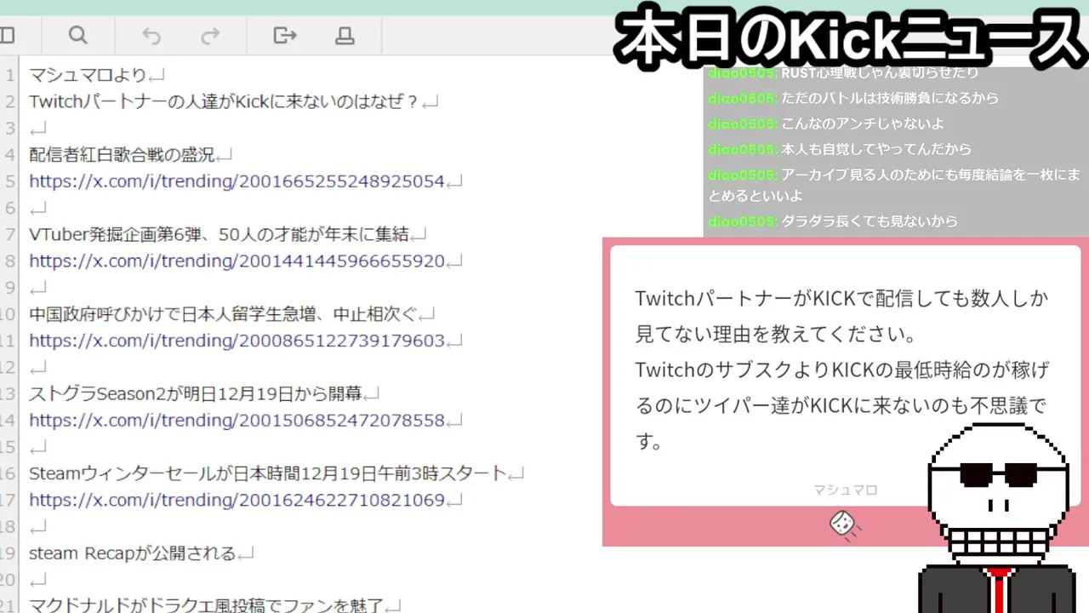Click the line '配信者紅白歌合戦の盛況'
The height and width of the screenshot is (613, 1089).
click(x=122, y=155)
